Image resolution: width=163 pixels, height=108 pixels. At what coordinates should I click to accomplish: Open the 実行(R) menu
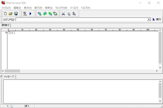(38, 8)
